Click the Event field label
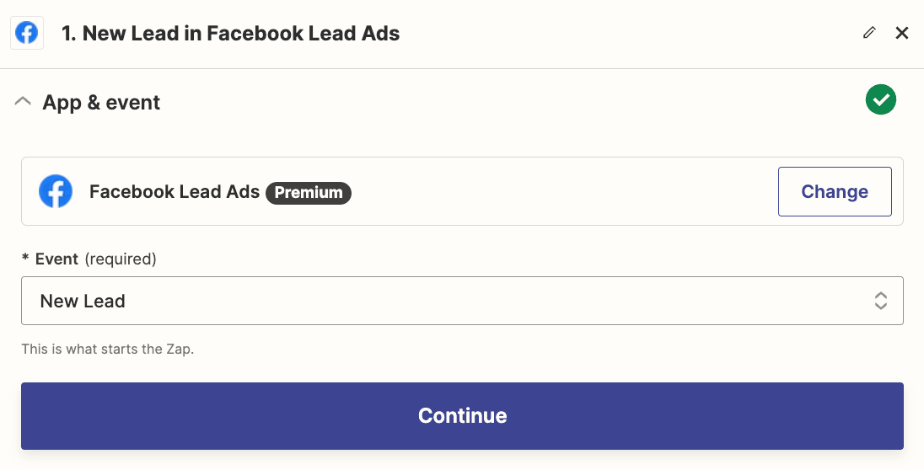The image size is (924, 470). pos(56,259)
